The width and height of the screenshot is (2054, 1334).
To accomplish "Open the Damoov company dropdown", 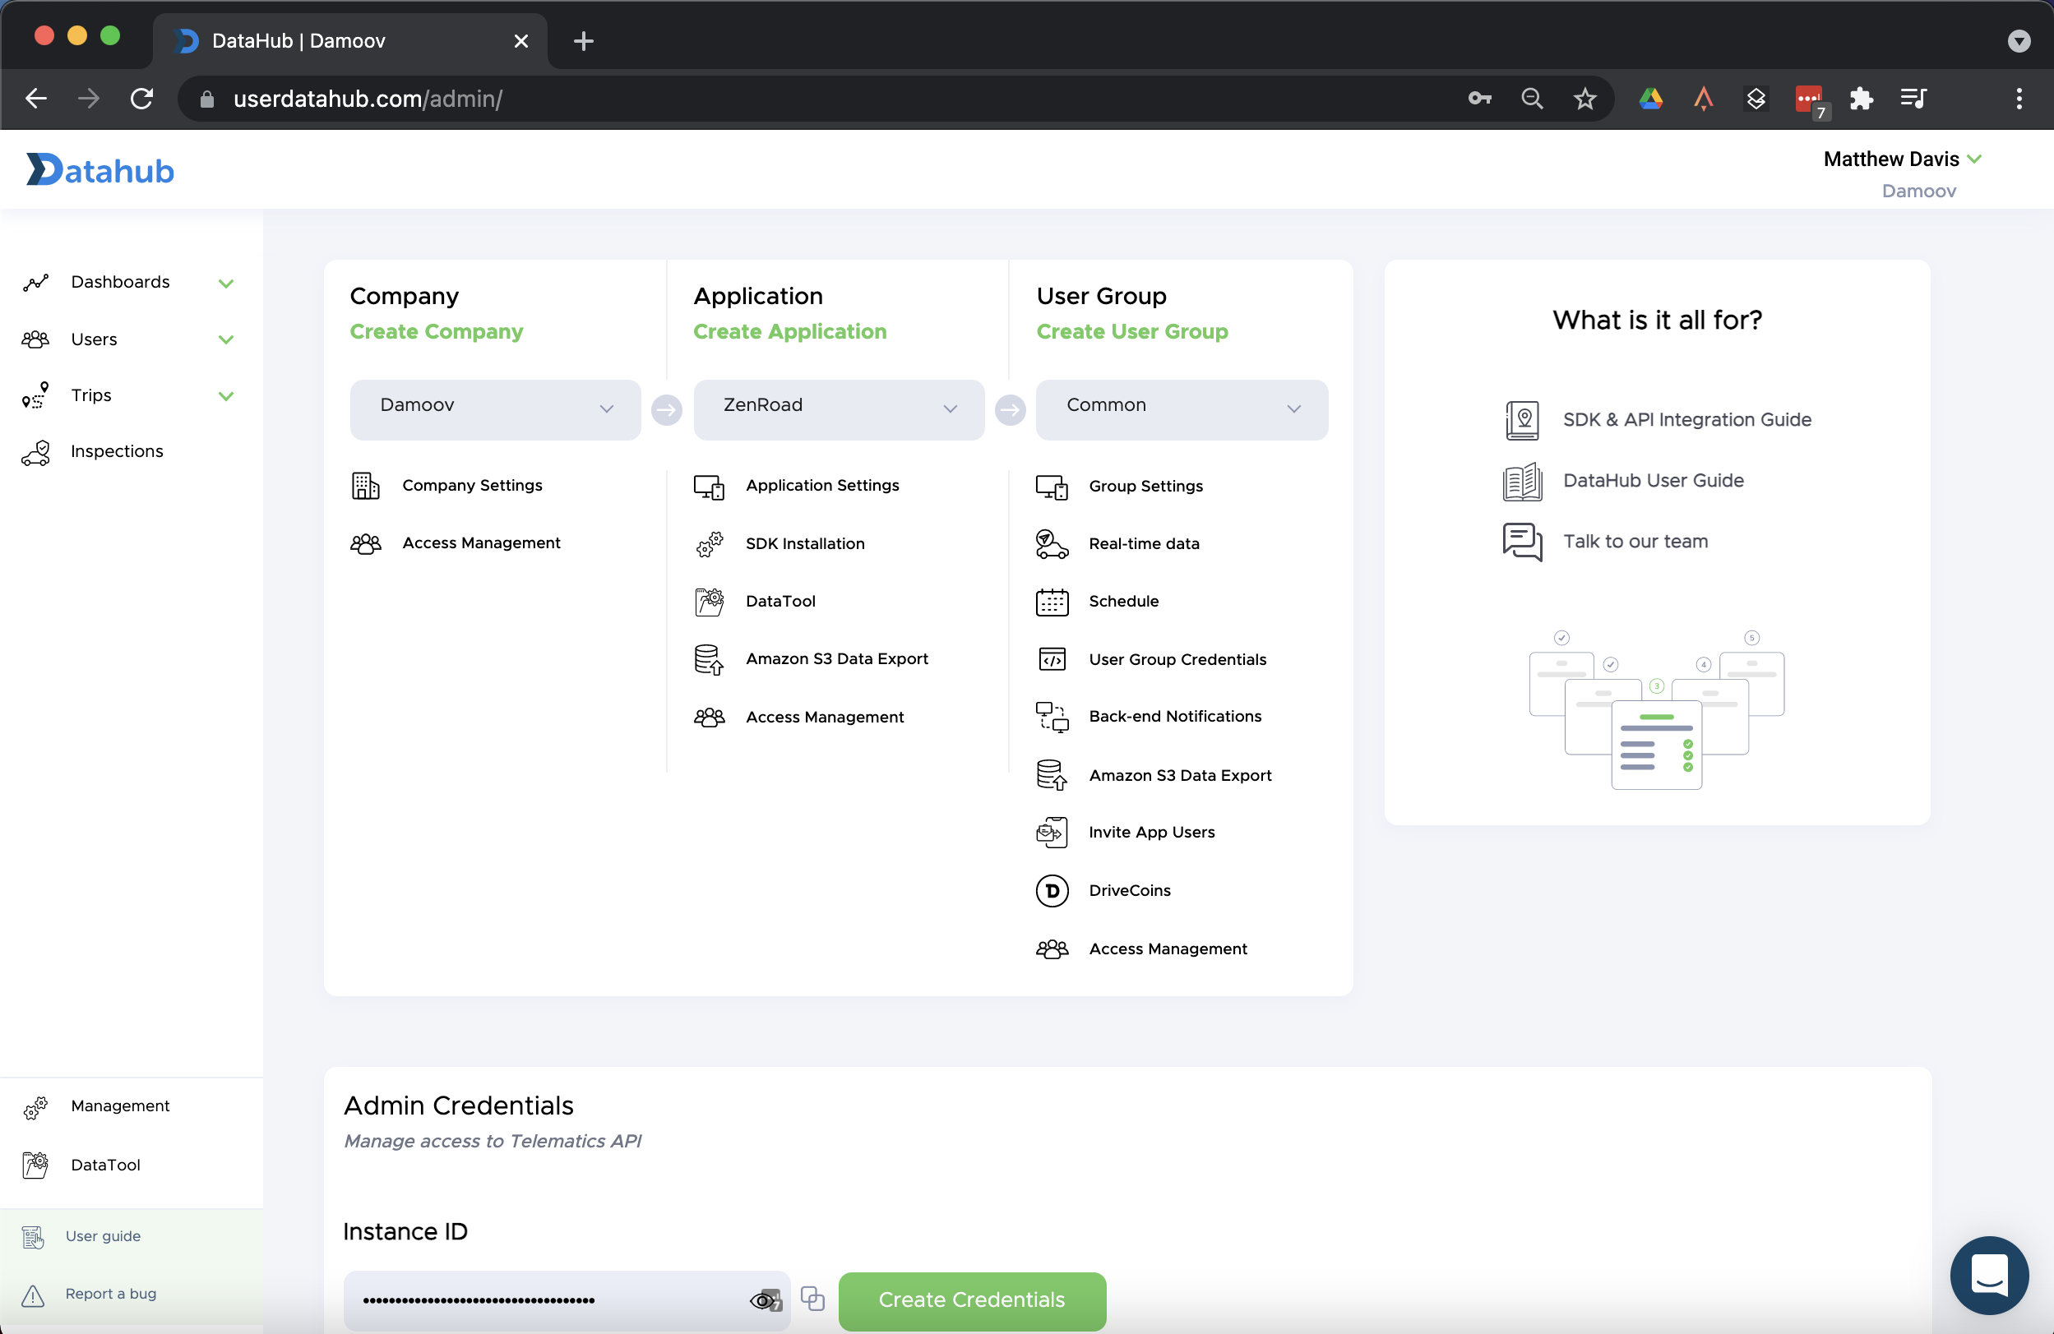I will coord(495,409).
